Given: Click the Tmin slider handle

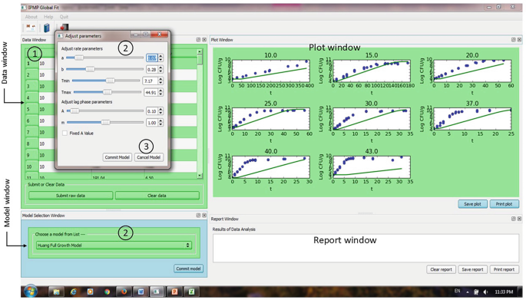Looking at the screenshot, I should click(x=110, y=81).
